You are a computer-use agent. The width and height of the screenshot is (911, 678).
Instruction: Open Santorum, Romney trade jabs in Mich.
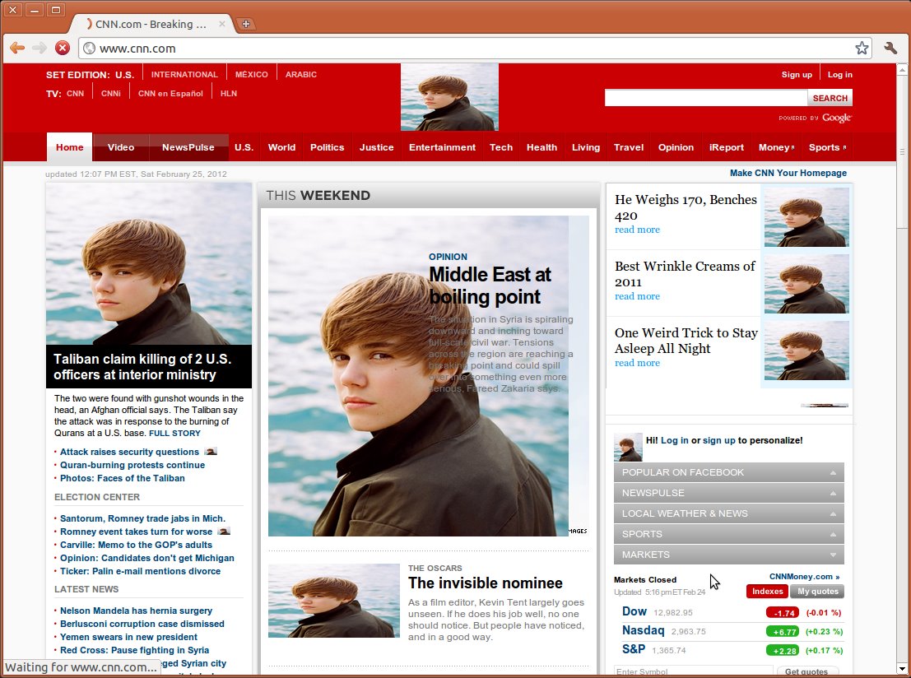[143, 518]
